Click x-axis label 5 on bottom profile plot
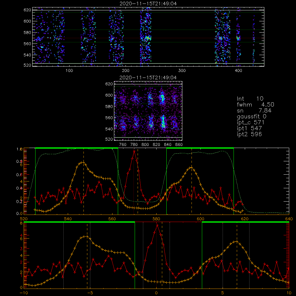The image size is (296, 296). point(223,293)
